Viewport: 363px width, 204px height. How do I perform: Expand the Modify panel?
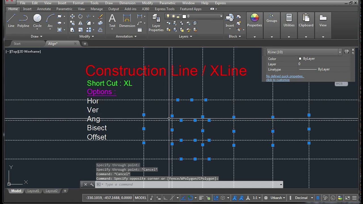click(86, 36)
